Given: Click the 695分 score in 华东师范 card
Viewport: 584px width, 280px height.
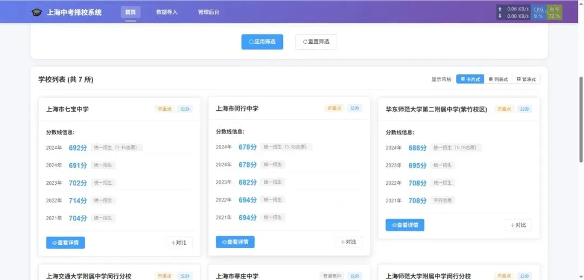Looking at the screenshot, I should coord(417,165).
